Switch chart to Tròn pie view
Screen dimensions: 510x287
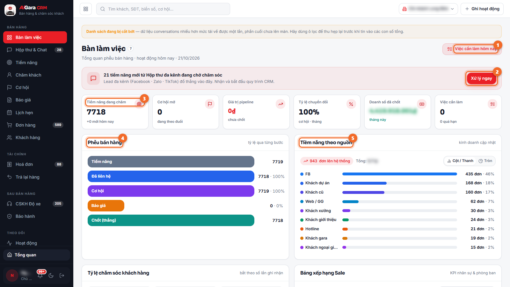[x=485, y=161]
